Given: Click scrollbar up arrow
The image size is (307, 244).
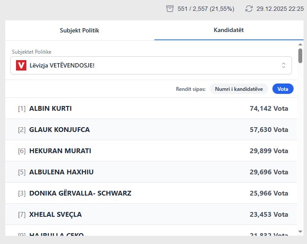Looking at the screenshot, I should tap(301, 44).
